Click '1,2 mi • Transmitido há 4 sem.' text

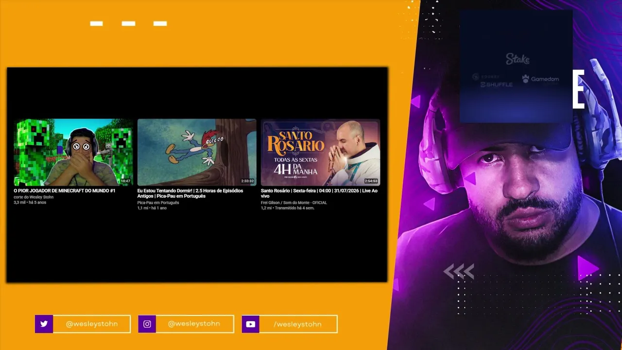click(288, 208)
